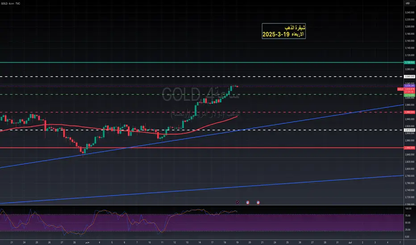The height and width of the screenshot is (245, 416).
Task: Select the yellow Arabic text box dated 2025-3-19
Action: 283,31
